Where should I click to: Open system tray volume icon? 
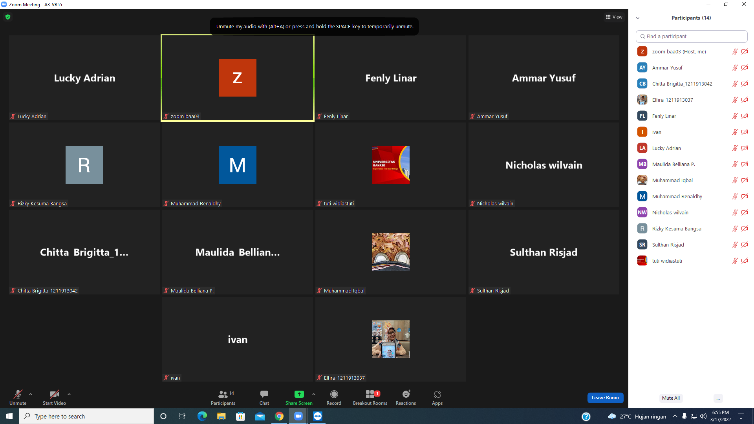pyautogui.click(x=703, y=416)
